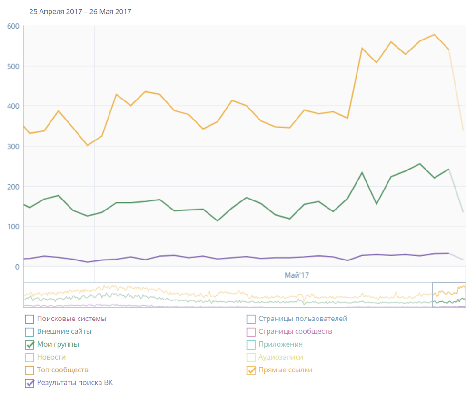Image resolution: width=476 pixels, height=400 pixels.
Task: Click the Мои группы legend label
Action: click(58, 344)
